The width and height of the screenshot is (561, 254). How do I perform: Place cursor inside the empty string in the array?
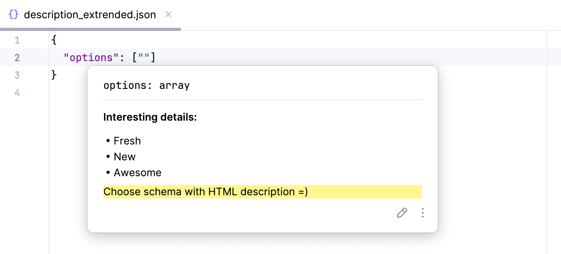[x=145, y=57]
